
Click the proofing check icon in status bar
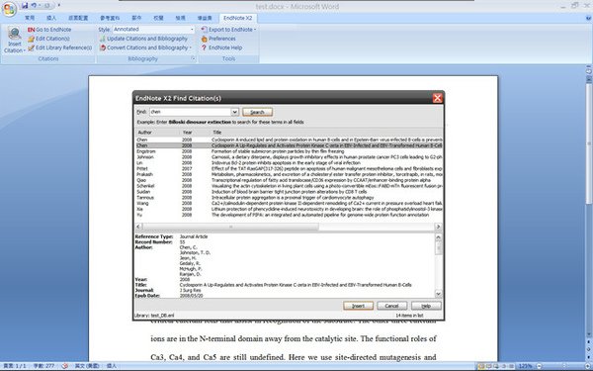click(x=64, y=366)
